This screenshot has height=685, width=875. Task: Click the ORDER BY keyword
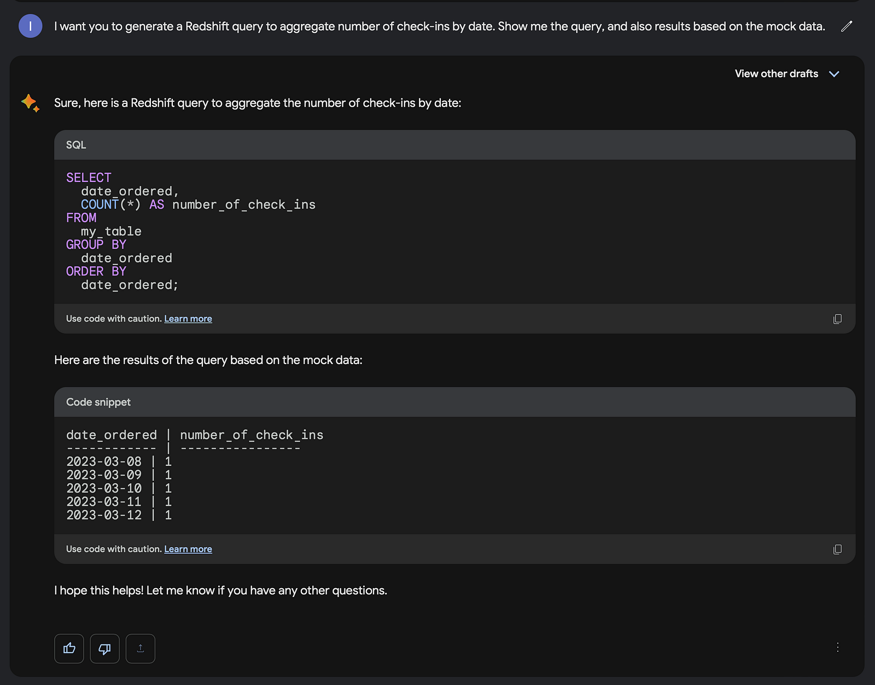[x=96, y=271]
